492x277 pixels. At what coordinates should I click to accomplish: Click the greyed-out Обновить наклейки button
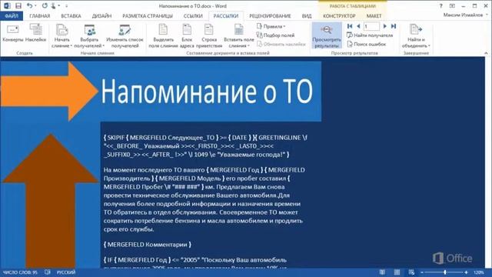coord(281,44)
